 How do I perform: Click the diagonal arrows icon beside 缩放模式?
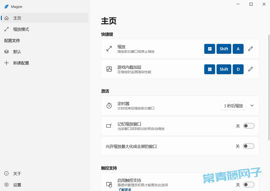point(6,29)
